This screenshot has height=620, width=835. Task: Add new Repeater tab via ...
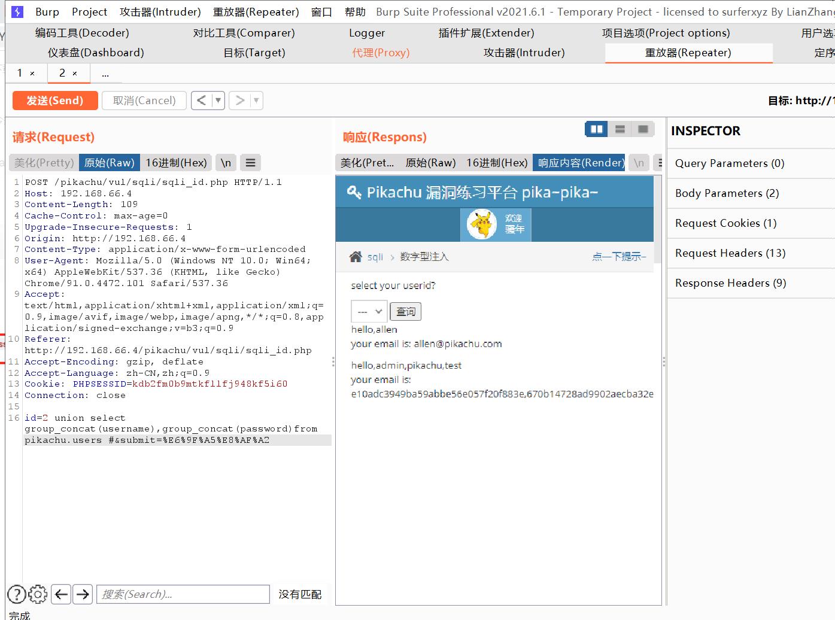click(105, 74)
